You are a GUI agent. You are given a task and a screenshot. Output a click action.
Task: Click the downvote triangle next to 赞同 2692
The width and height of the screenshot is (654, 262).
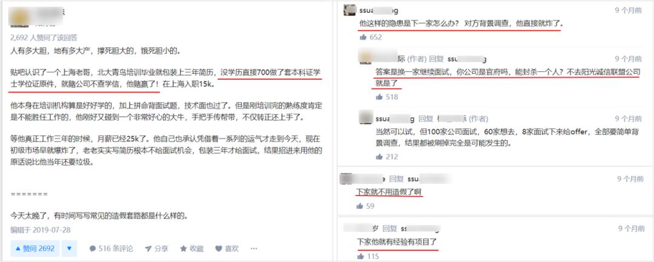click(69, 249)
